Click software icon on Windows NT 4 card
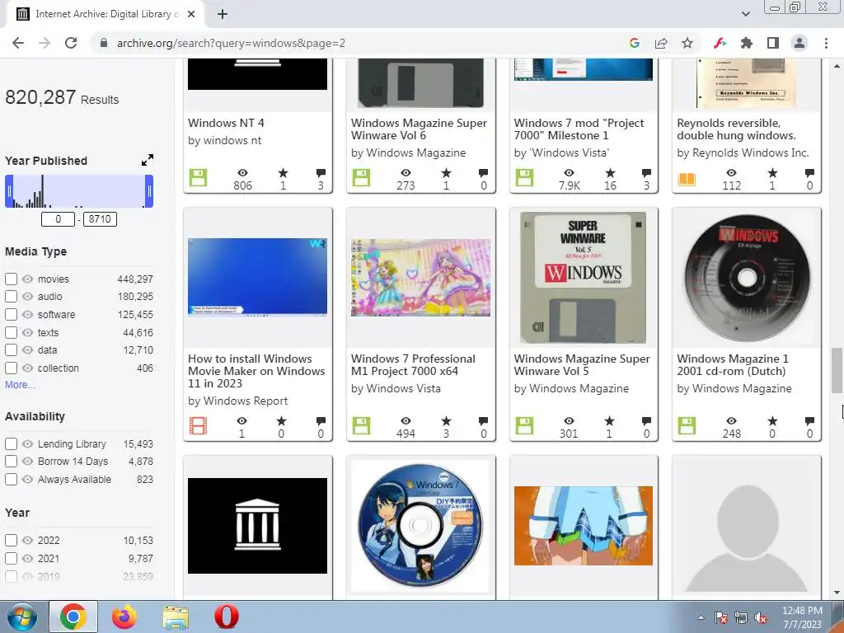The height and width of the screenshot is (633, 844). tap(198, 178)
